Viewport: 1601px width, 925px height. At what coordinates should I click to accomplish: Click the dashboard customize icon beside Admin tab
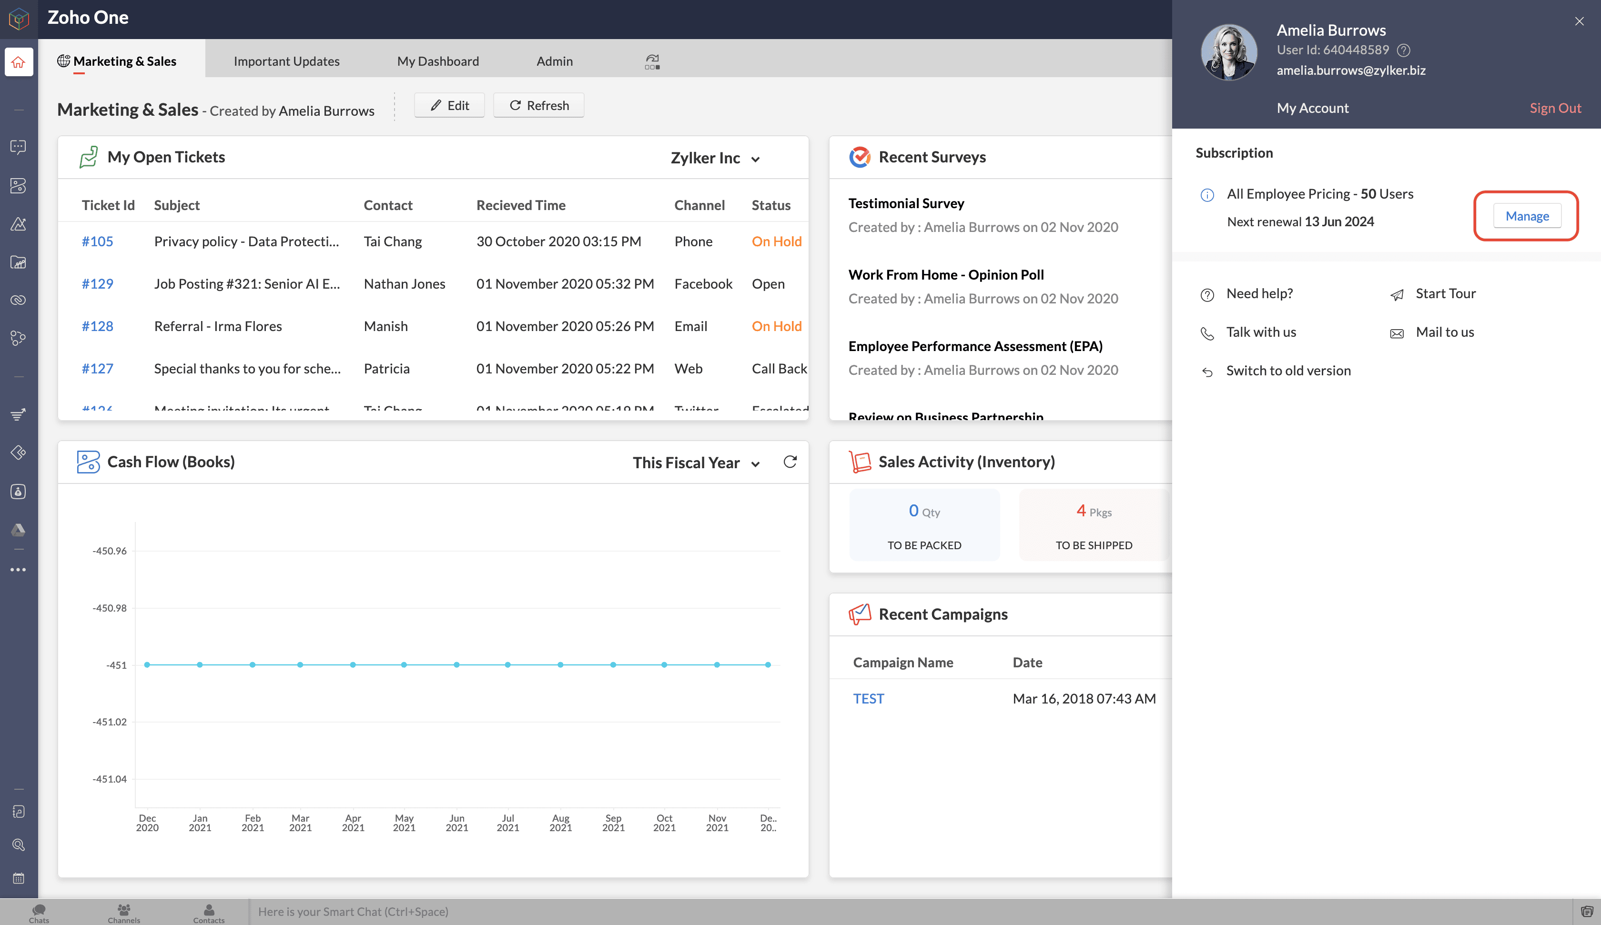(x=652, y=61)
